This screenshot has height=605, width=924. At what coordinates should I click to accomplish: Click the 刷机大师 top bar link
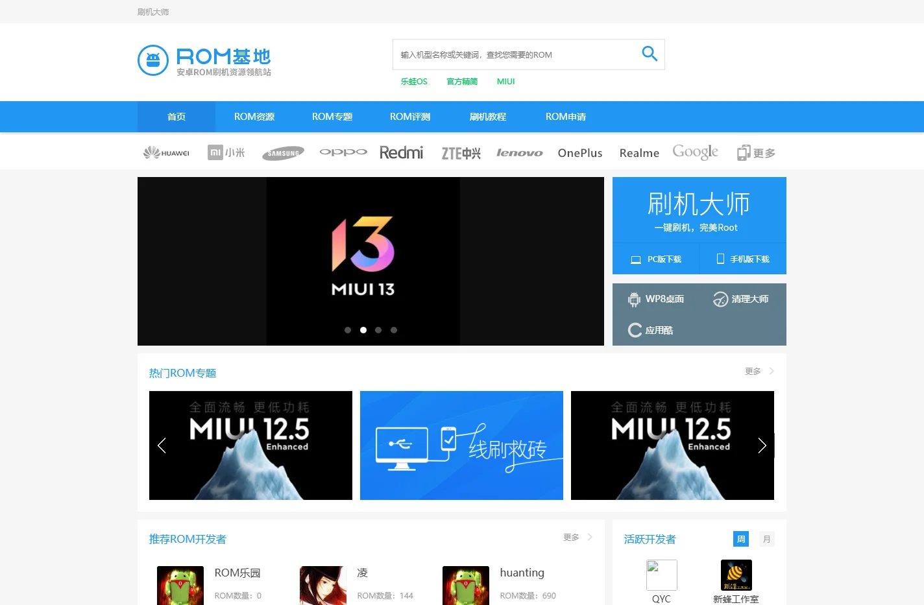[x=153, y=12]
